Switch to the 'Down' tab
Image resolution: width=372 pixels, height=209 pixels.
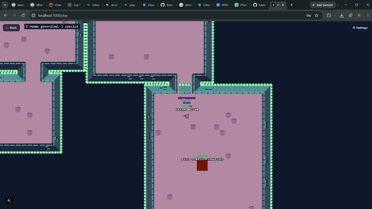55,5
